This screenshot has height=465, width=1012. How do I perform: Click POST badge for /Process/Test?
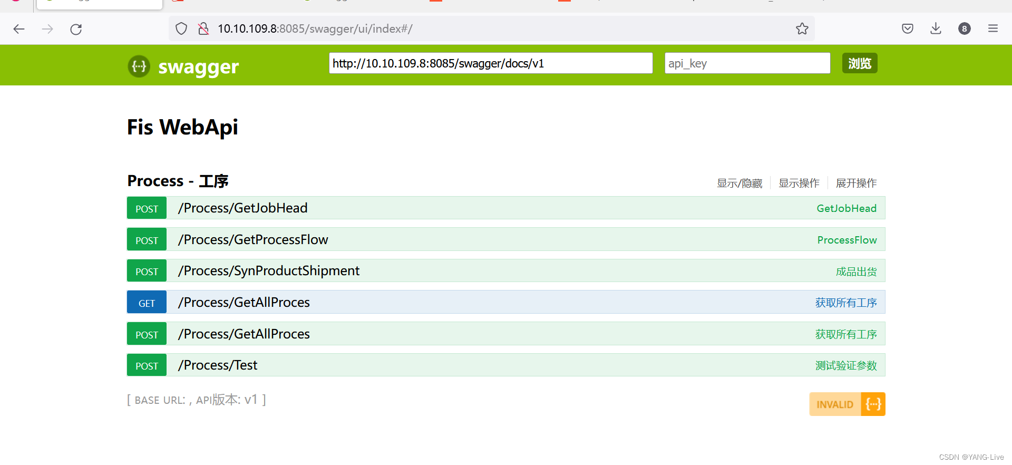point(147,365)
